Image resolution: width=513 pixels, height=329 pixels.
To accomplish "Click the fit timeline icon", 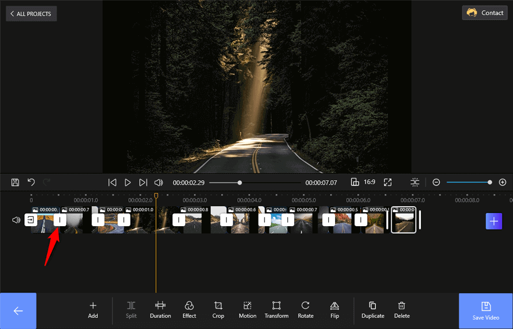I will (415, 182).
